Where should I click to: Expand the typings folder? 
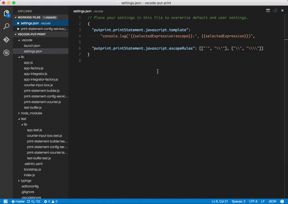coord(19,181)
